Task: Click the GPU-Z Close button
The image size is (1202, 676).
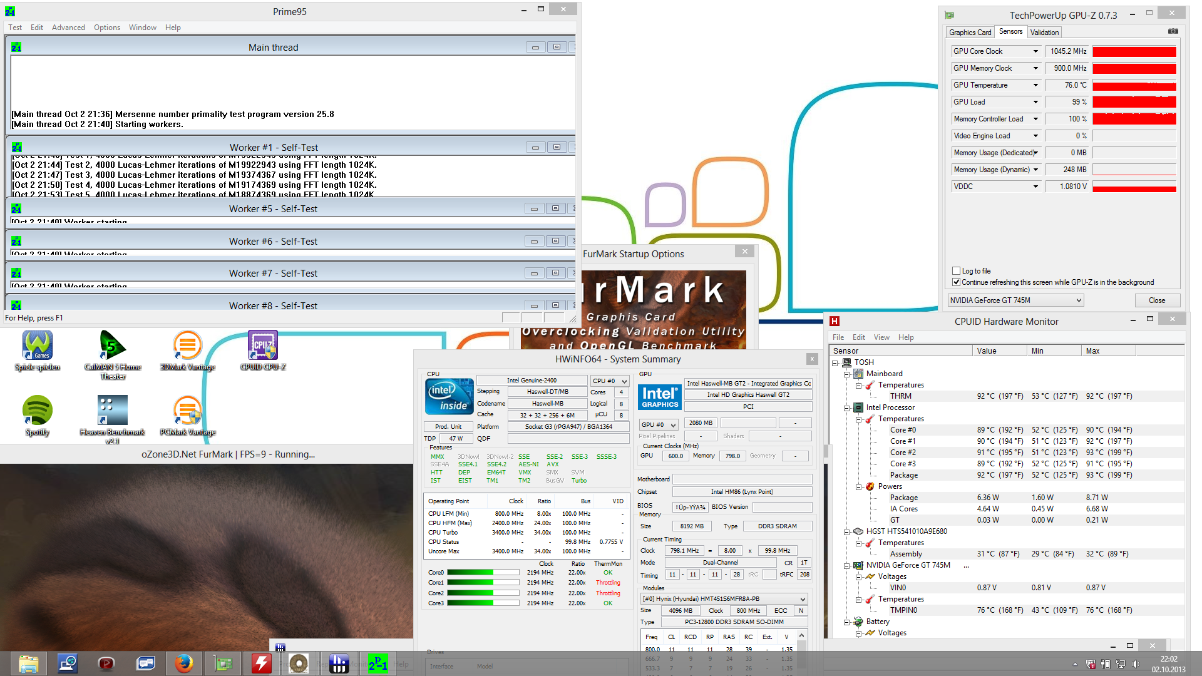Action: pos(1157,300)
